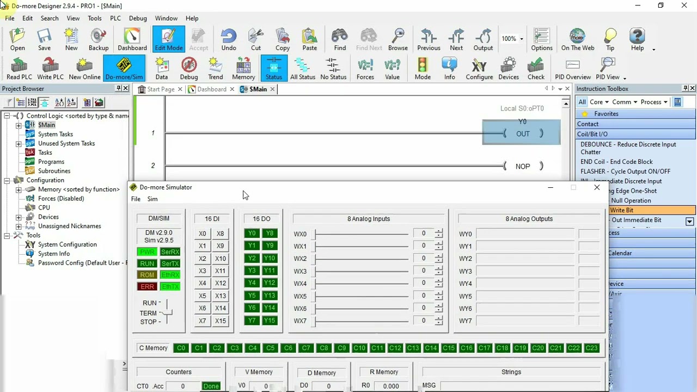
Task: Click the Check program icon
Action: click(x=536, y=69)
